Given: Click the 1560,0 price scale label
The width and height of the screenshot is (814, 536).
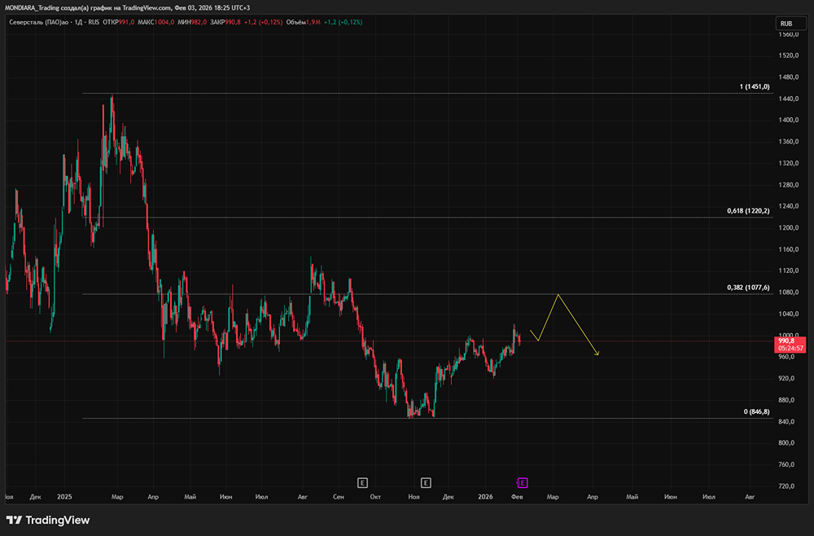Looking at the screenshot, I should 786,35.
